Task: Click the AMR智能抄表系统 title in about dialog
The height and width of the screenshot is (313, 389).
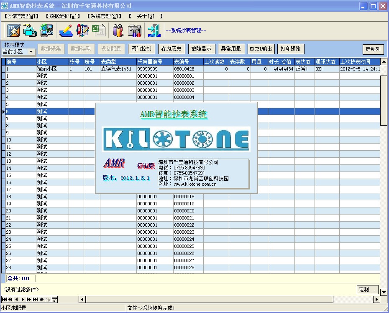Action: (x=174, y=114)
